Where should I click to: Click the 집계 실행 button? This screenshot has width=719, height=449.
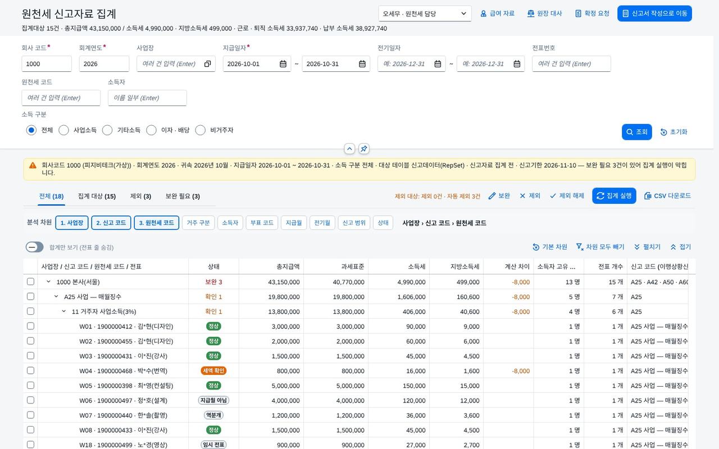[x=614, y=196]
